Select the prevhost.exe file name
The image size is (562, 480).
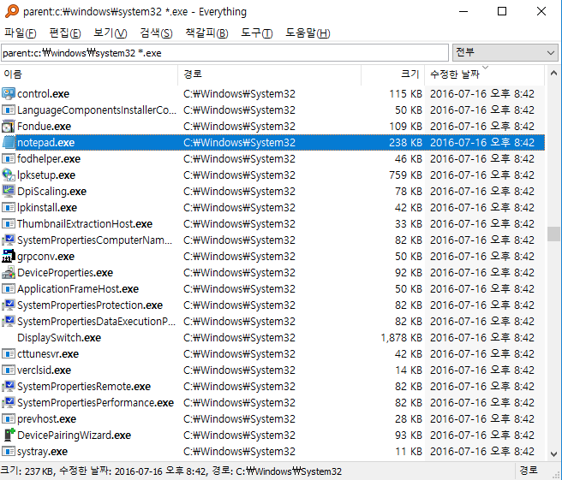click(x=46, y=418)
